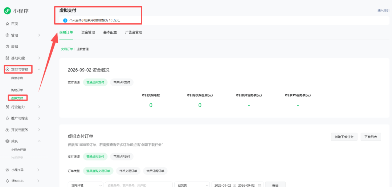Click the 开发与服务 icon in sidebar
This screenshot has height=187, width=392.
tap(7, 130)
